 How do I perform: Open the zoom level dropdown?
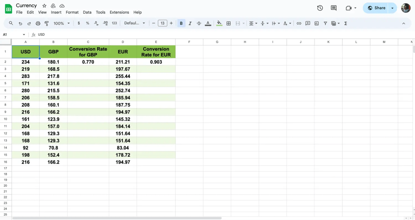(61, 24)
